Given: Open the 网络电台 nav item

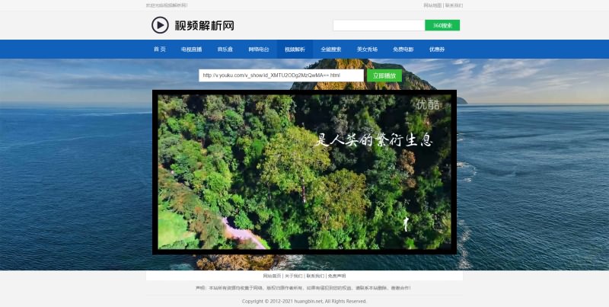Looking at the screenshot, I should point(259,50).
